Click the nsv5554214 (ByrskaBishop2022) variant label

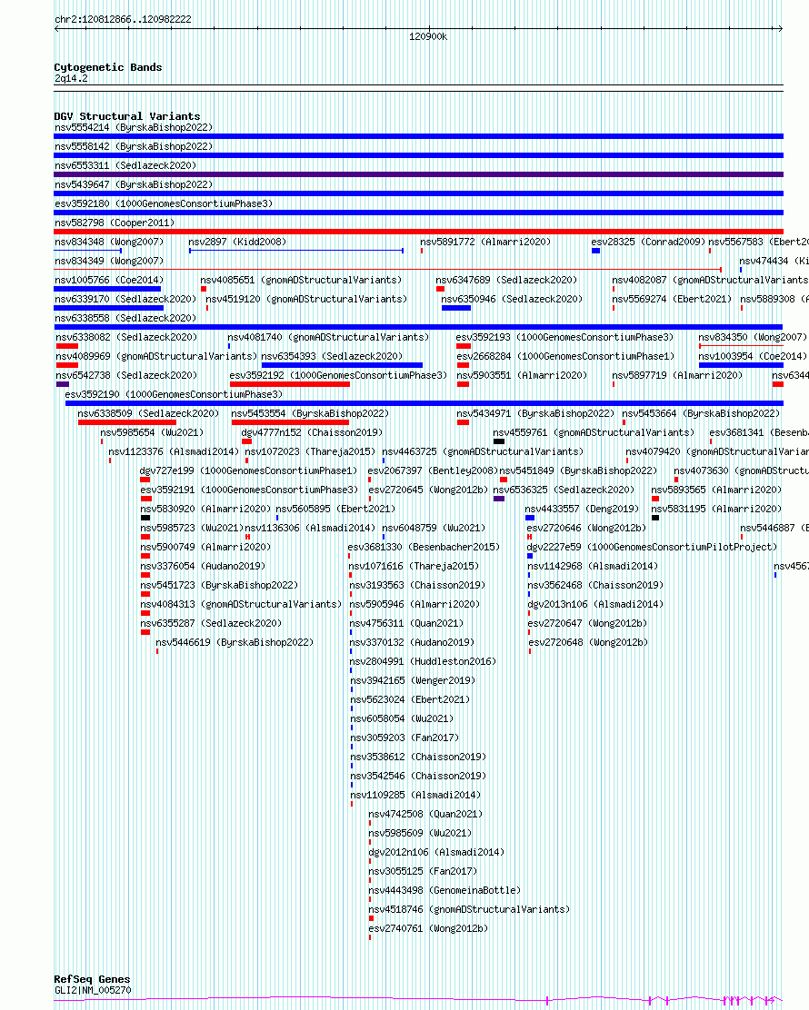tap(134, 127)
